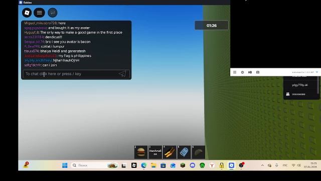
Task: Select the burger item in the hotbar
Action: (140, 152)
